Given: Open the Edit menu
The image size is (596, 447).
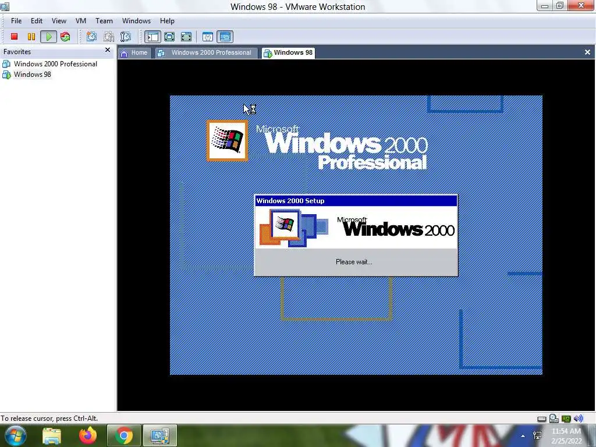Looking at the screenshot, I should pos(37,21).
